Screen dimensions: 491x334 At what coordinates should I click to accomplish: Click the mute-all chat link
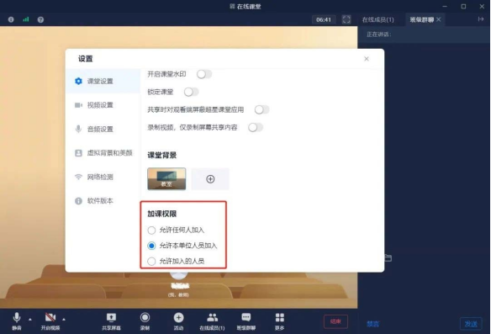coord(372,324)
